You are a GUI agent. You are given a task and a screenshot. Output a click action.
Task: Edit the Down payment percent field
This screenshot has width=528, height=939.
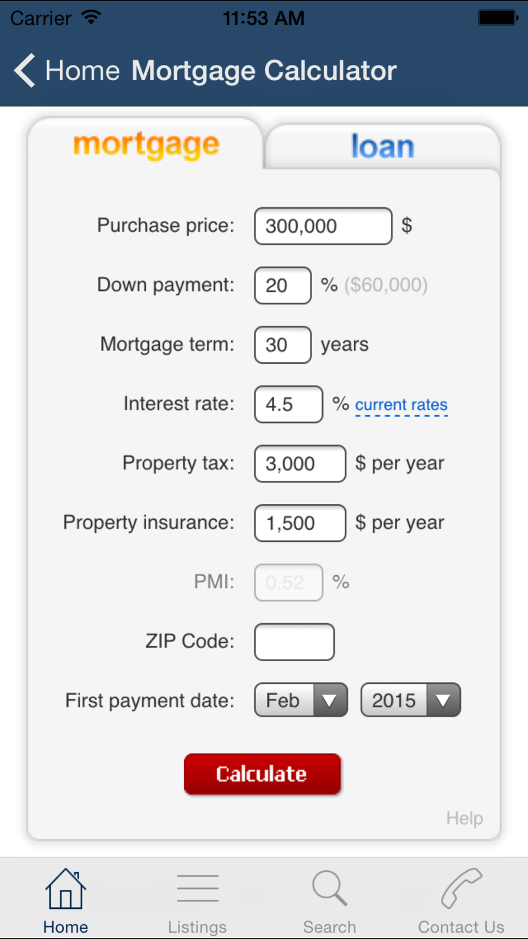[283, 285]
